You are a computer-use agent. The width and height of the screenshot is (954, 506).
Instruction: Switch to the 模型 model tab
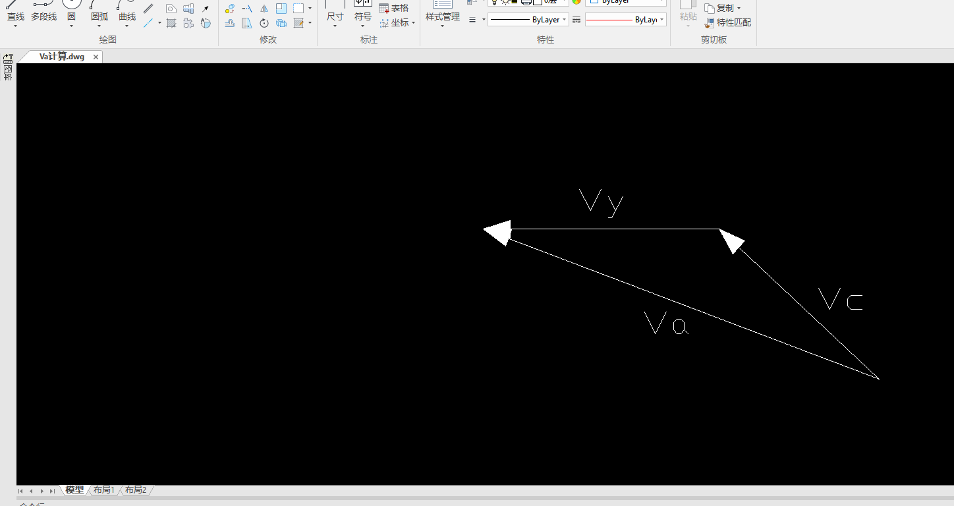(74, 490)
